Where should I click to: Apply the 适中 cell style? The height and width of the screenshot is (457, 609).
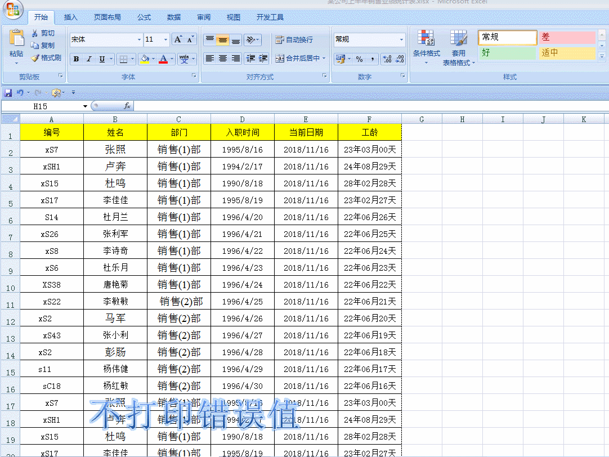[x=567, y=53]
